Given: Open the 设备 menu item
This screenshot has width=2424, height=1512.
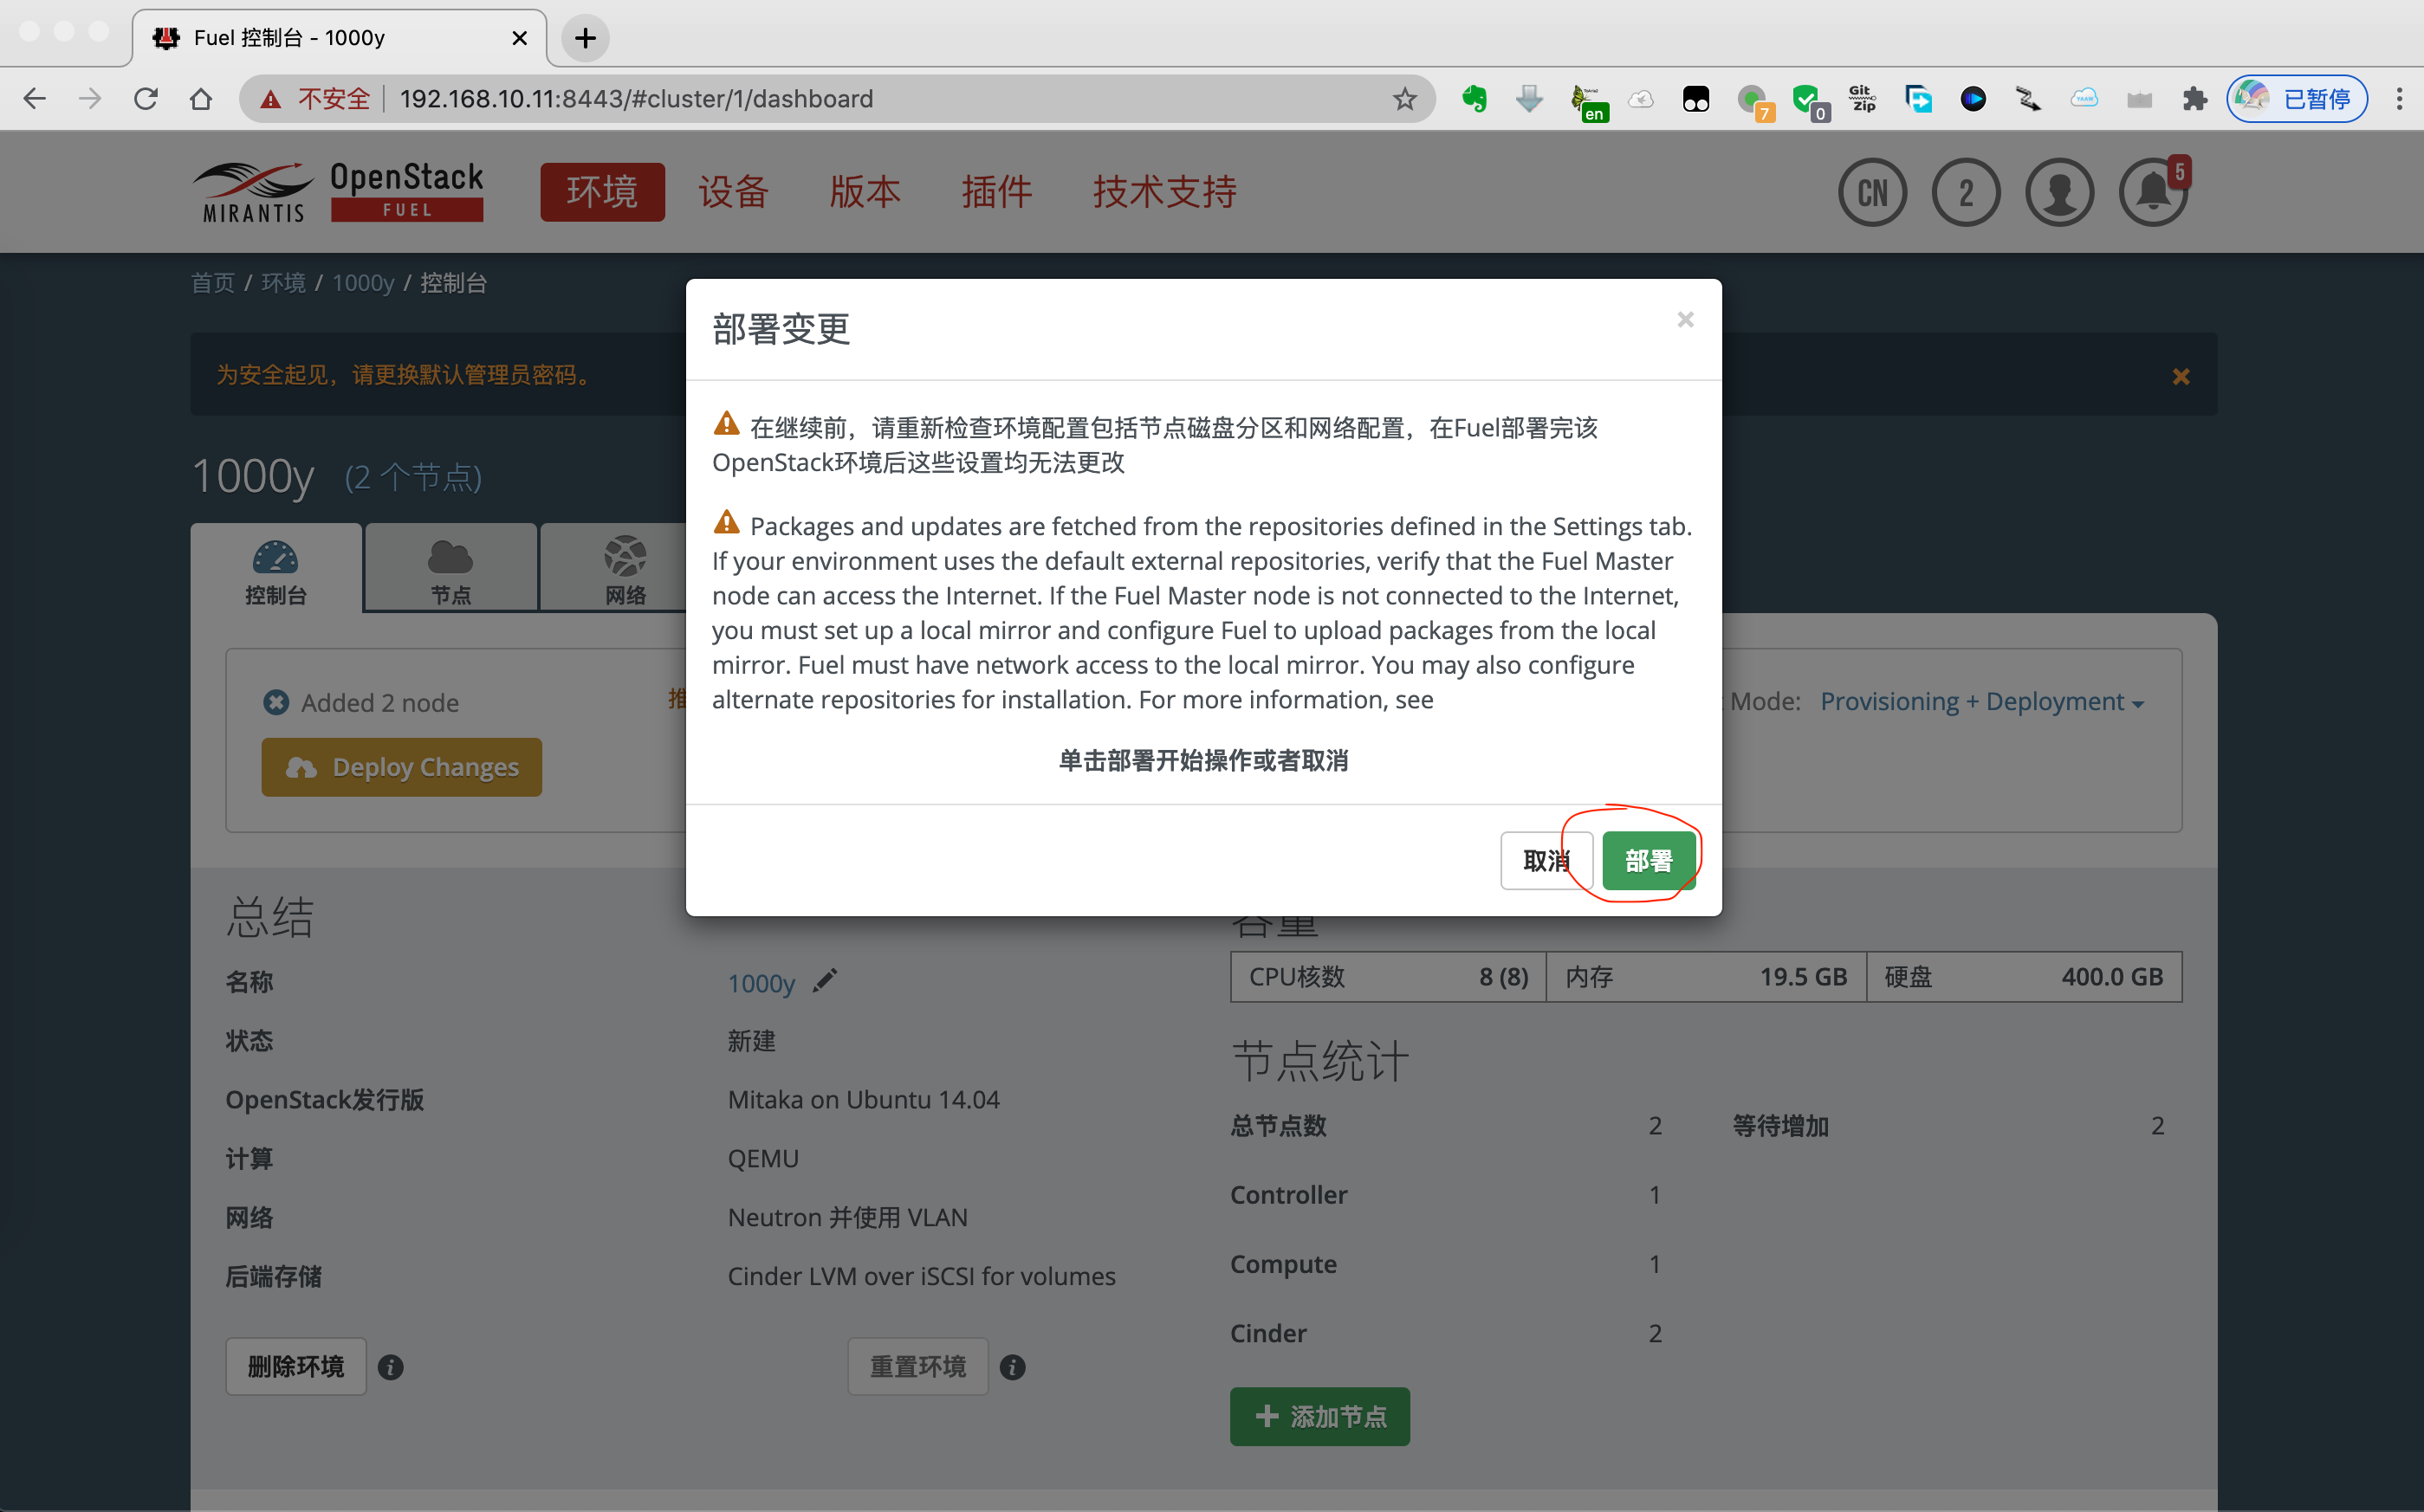Looking at the screenshot, I should pos(733,191).
